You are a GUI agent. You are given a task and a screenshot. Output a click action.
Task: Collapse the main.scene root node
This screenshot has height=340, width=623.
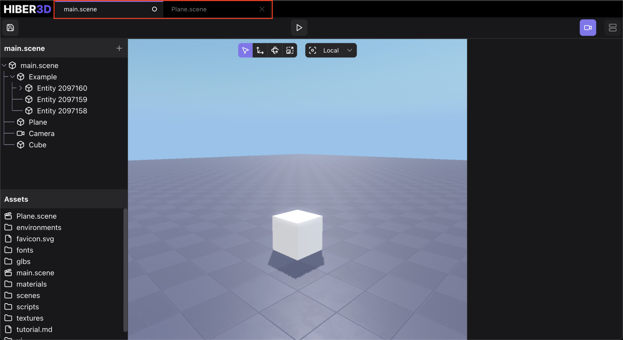click(4, 66)
